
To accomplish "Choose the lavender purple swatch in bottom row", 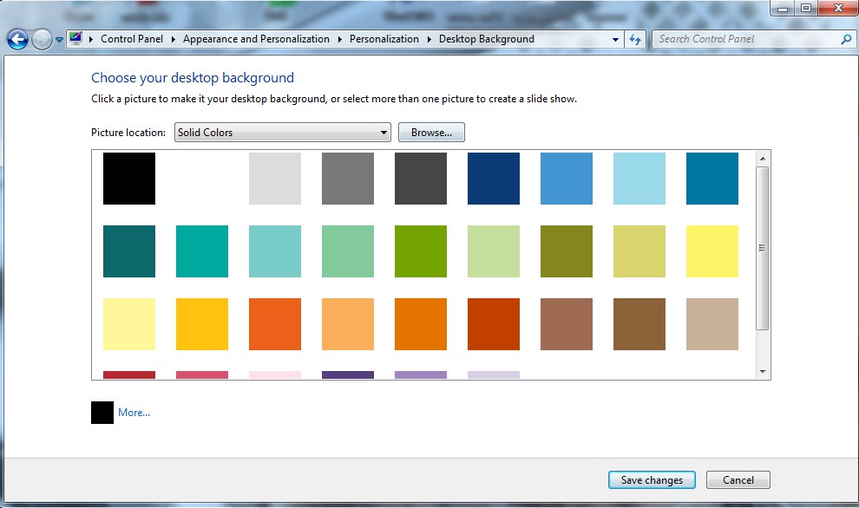I will pyautogui.click(x=421, y=375).
